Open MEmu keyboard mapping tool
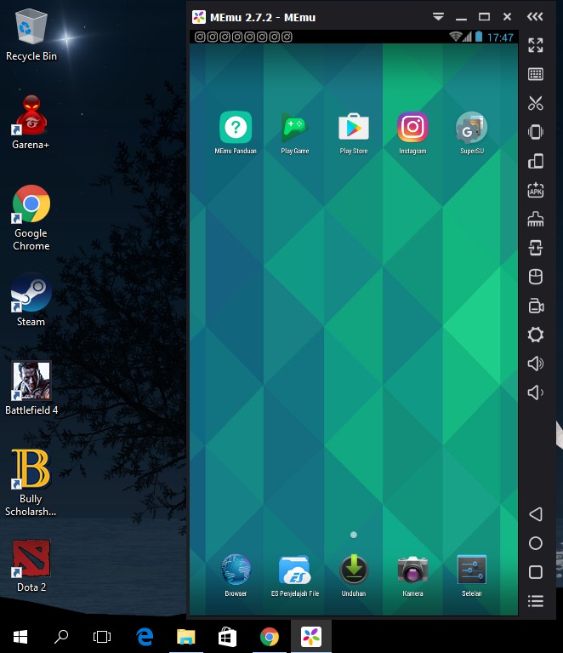The image size is (563, 653). click(536, 74)
